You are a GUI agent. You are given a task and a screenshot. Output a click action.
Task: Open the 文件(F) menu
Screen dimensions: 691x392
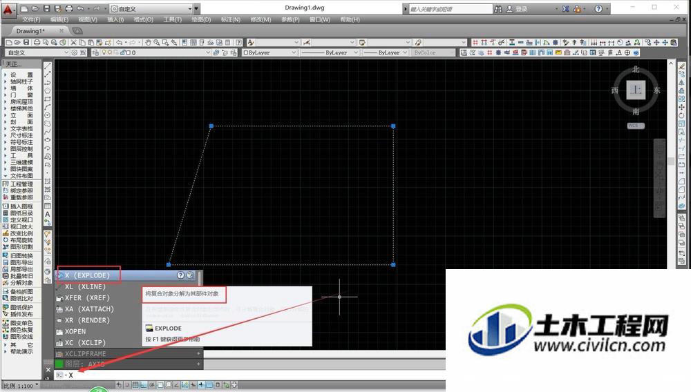[x=31, y=20]
